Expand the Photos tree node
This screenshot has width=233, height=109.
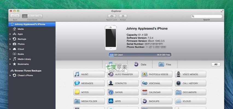10,44
